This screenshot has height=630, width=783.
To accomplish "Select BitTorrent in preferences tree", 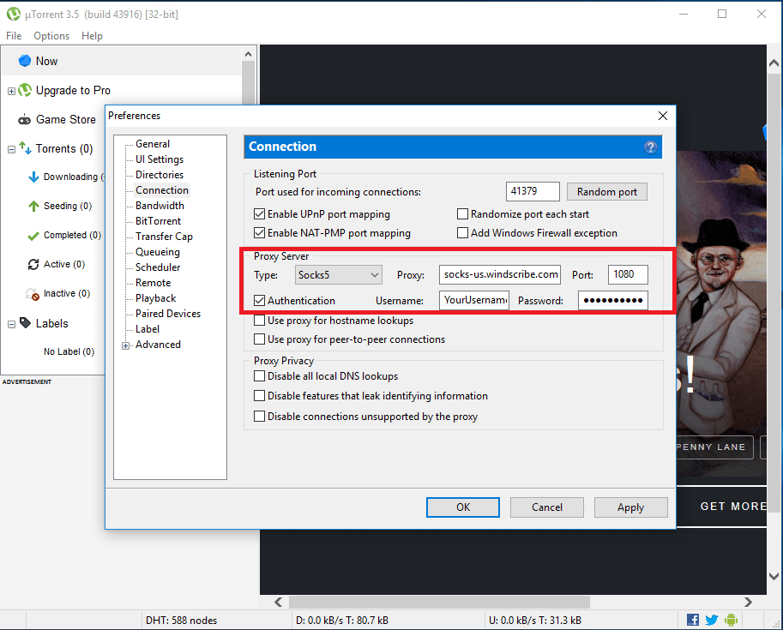I will click(x=159, y=221).
